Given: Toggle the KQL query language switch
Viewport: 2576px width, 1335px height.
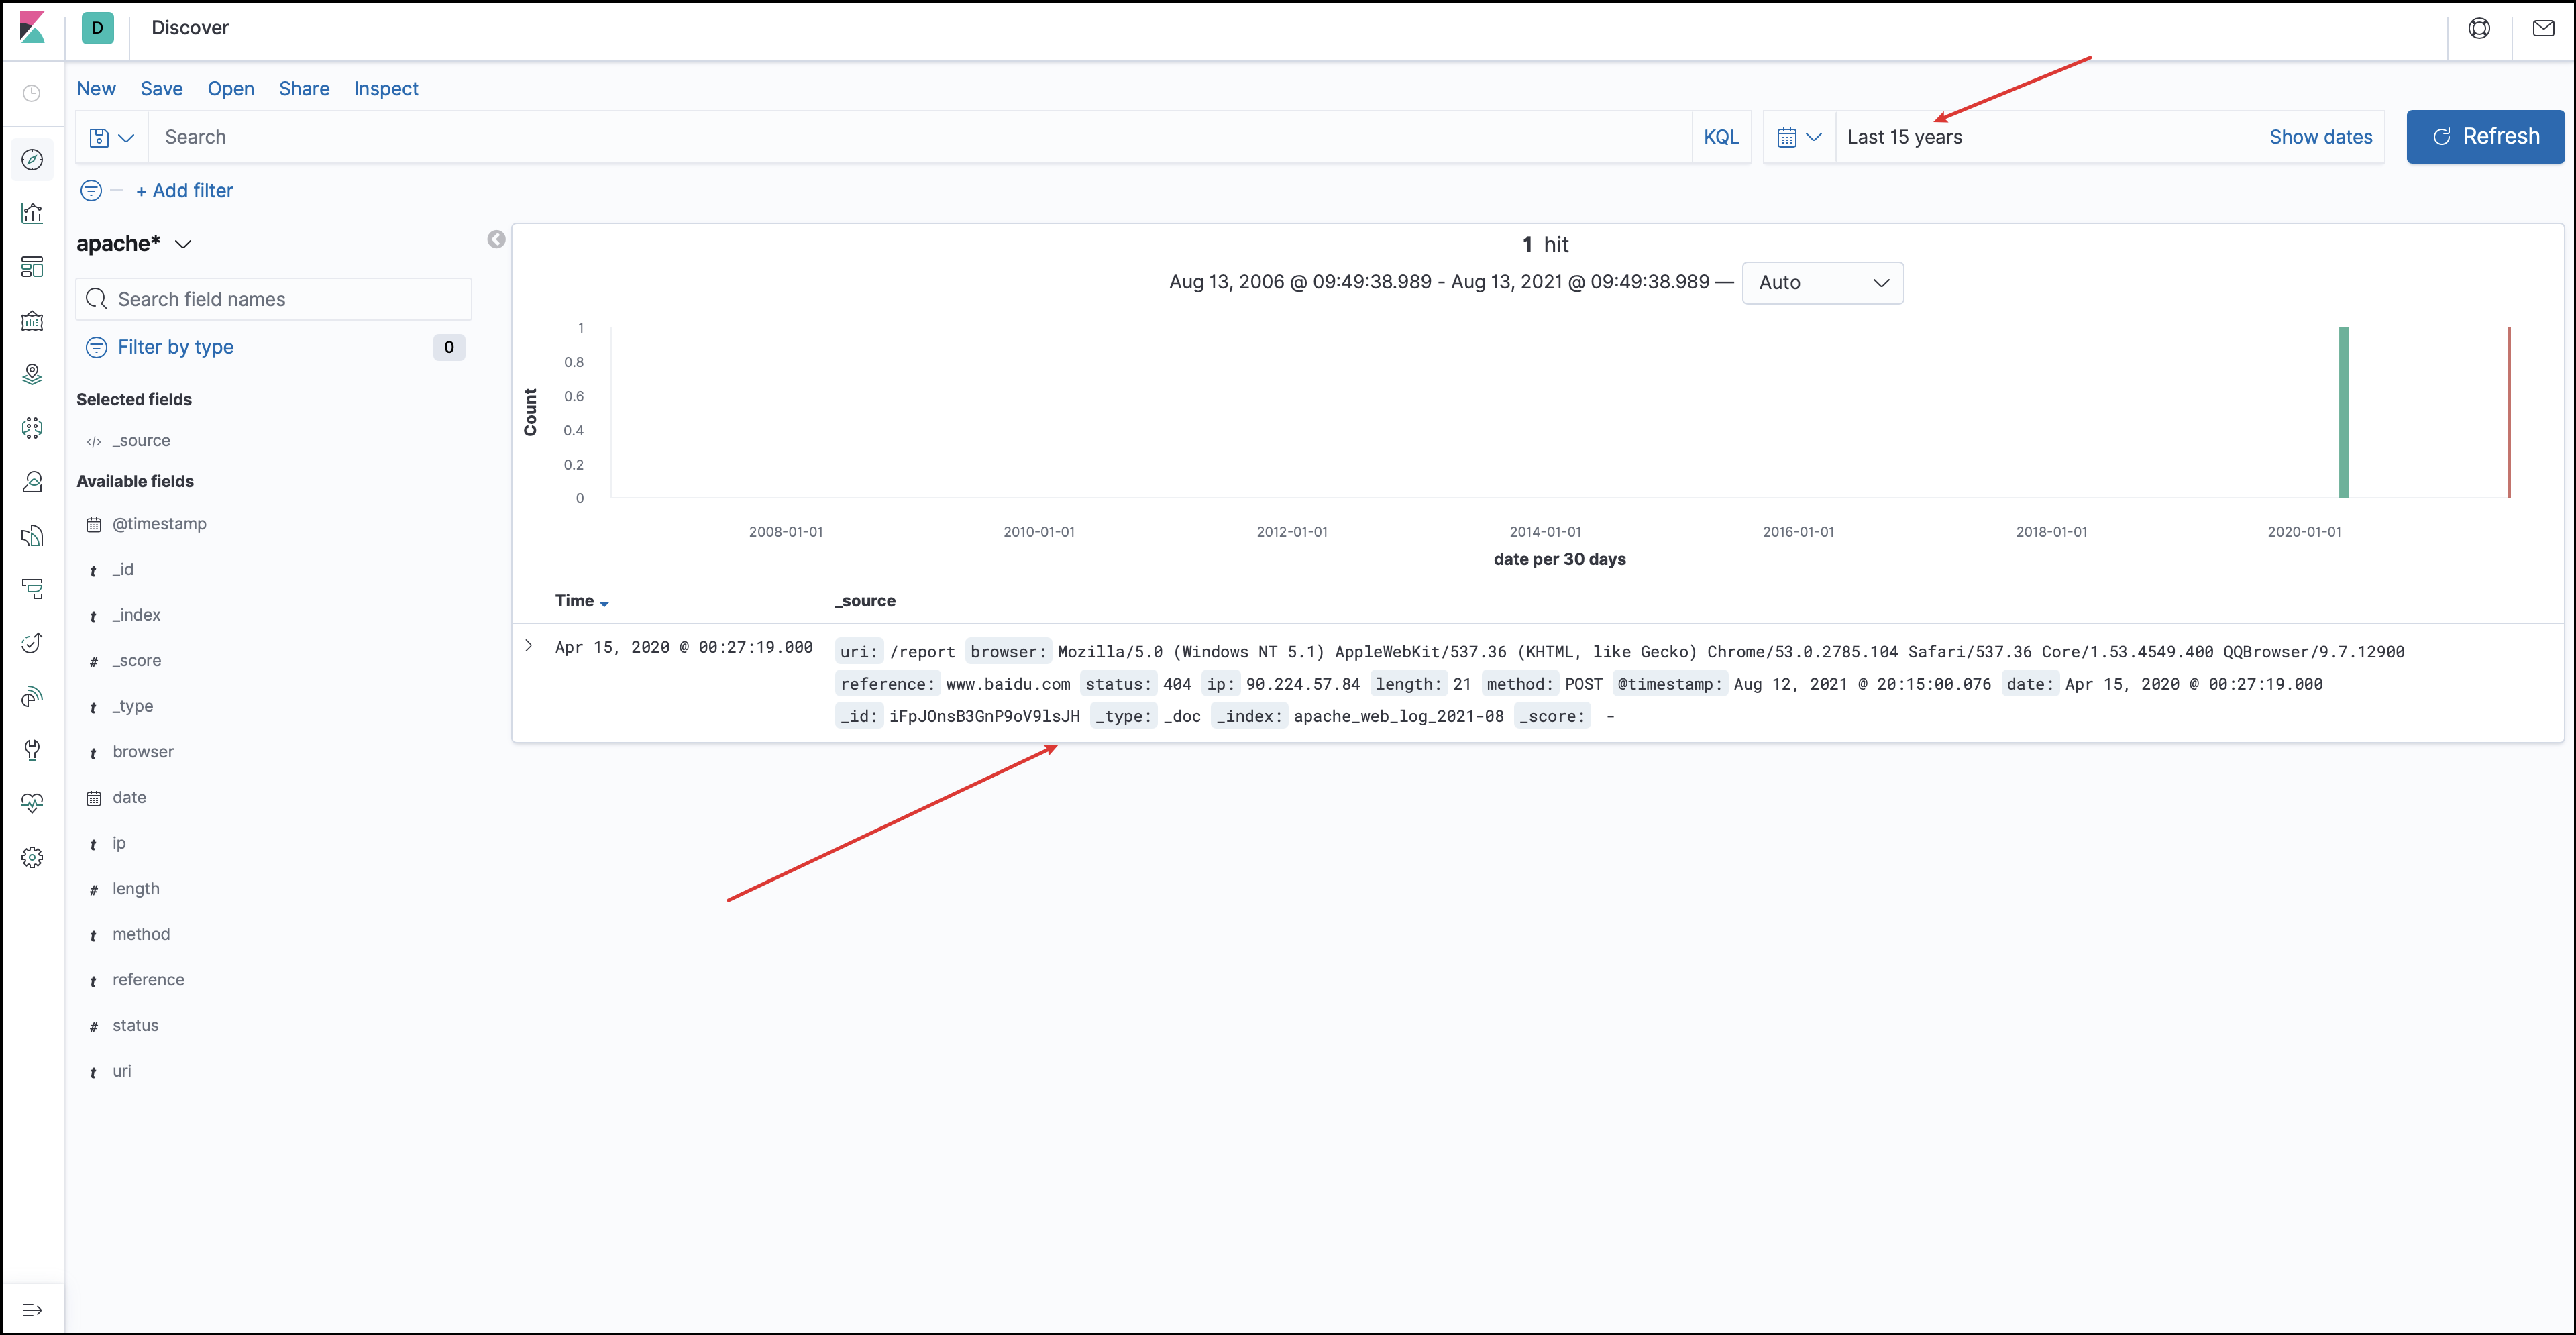Looking at the screenshot, I should (1720, 137).
